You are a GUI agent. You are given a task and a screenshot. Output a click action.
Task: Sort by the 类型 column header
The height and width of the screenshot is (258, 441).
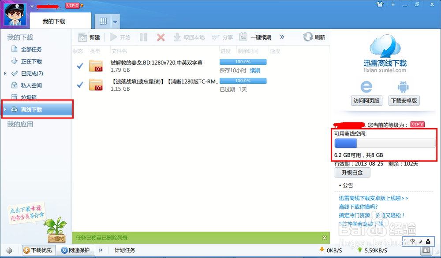pos(95,51)
